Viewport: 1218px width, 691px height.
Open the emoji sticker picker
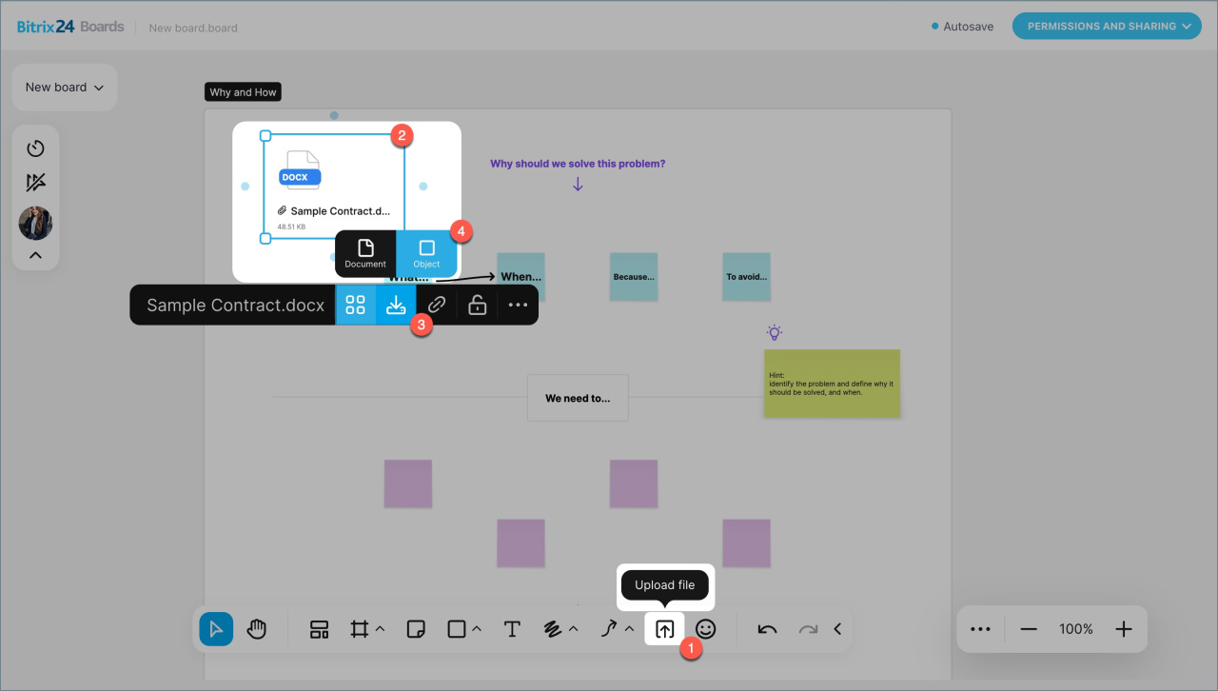tap(705, 629)
